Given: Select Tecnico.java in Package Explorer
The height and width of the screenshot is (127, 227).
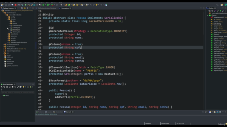Looking at the screenshot, I should (x=16, y=32).
